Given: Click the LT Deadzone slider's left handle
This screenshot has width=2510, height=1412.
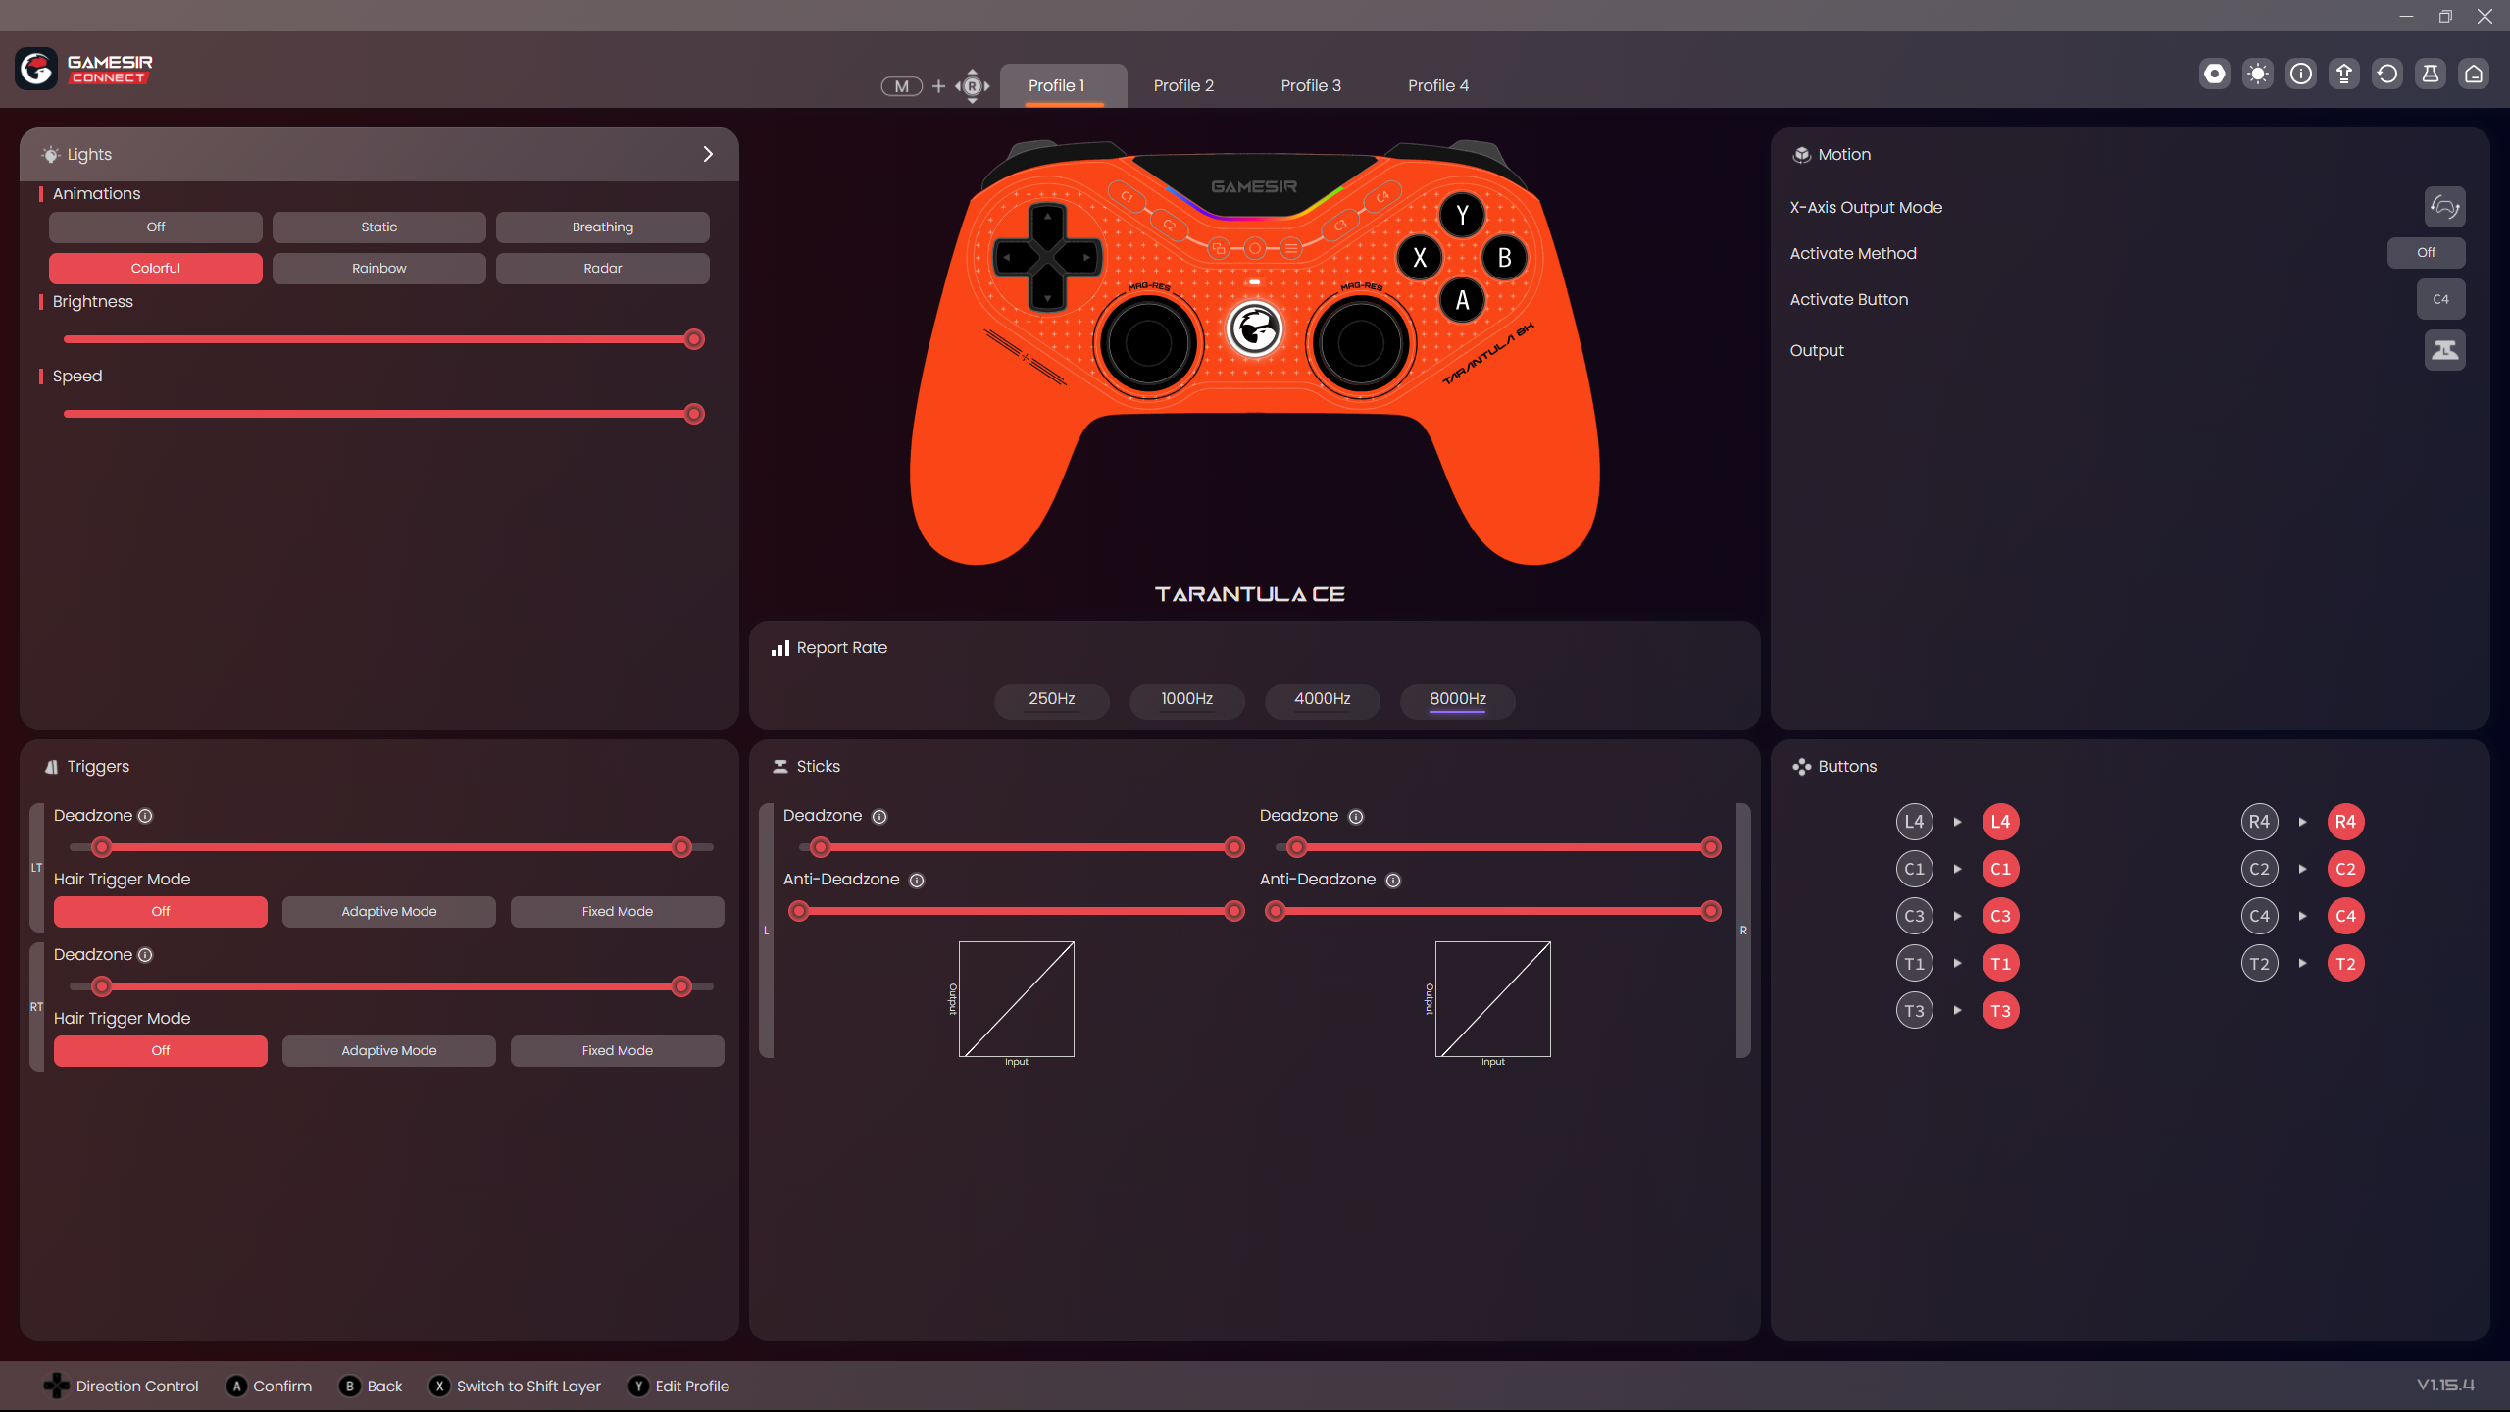Looking at the screenshot, I should tap(102, 847).
